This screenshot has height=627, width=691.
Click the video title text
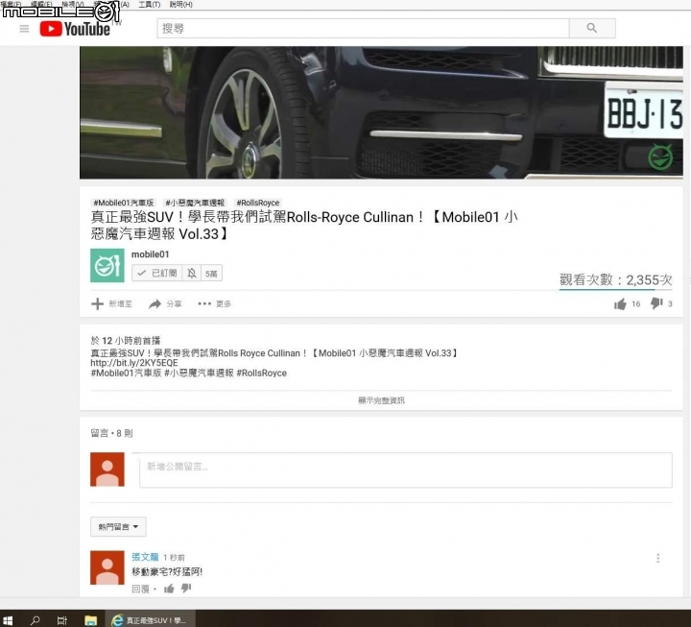tap(304, 226)
